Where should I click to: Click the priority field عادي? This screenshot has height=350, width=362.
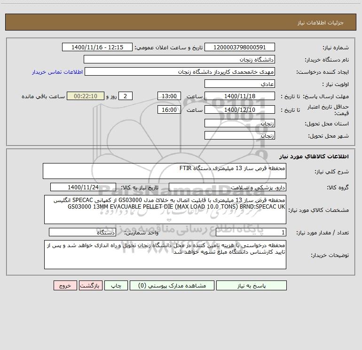click(x=240, y=84)
